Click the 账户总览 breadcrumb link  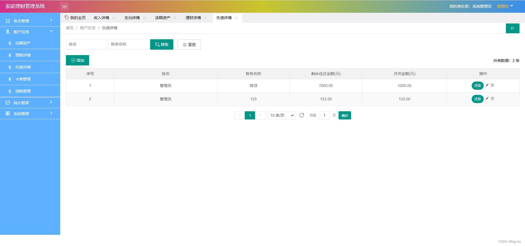click(x=88, y=28)
